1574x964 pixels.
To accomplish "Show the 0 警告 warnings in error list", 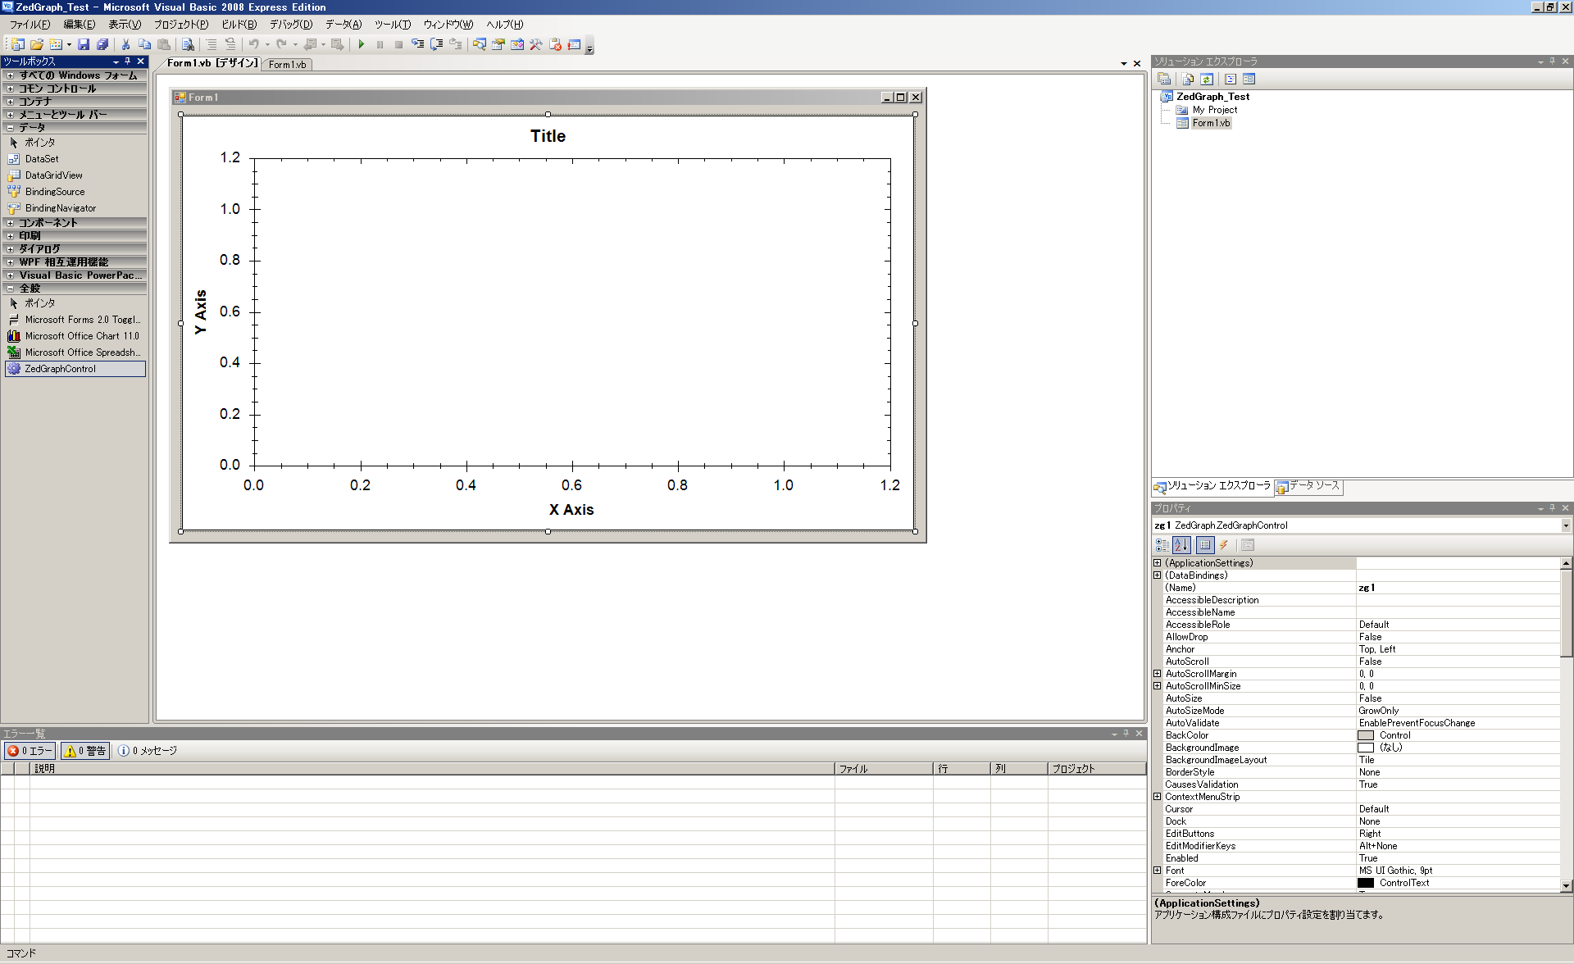I will (84, 750).
